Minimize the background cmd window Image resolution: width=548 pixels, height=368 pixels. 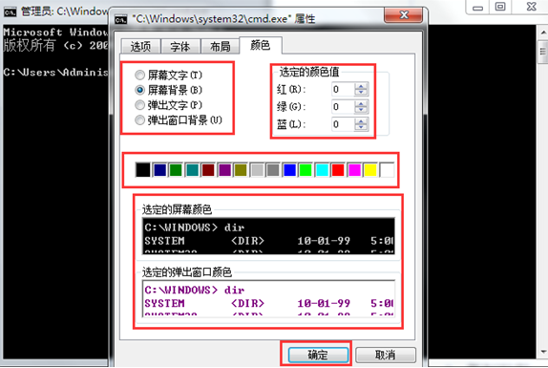pyautogui.click(x=477, y=7)
